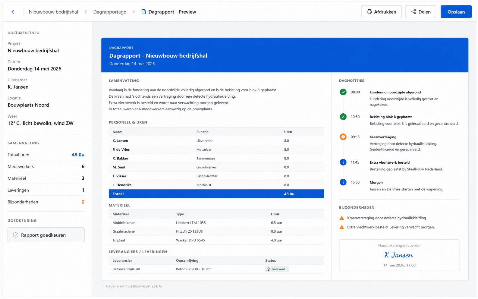This screenshot has height=299, width=478.
Task: Click chevron separator after Dagrapportage breadcrumb
Action: click(134, 12)
